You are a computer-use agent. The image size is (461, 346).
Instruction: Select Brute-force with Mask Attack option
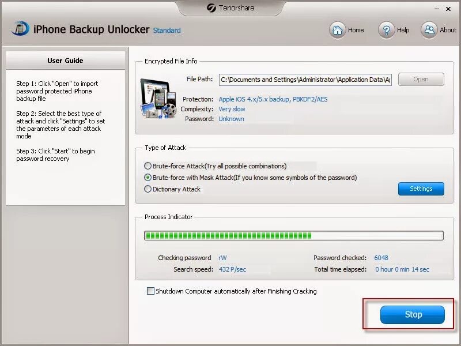click(148, 178)
